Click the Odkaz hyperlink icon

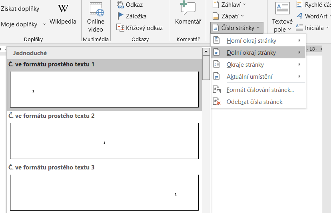pyautogui.click(x=120, y=5)
